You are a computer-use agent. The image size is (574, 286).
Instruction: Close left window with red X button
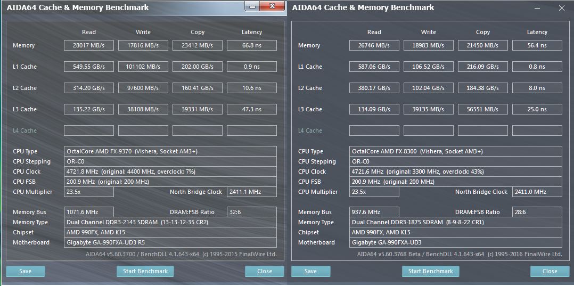273,6
